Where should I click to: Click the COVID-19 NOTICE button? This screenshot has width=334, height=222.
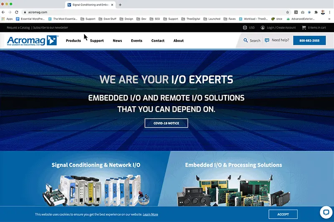point(166,123)
